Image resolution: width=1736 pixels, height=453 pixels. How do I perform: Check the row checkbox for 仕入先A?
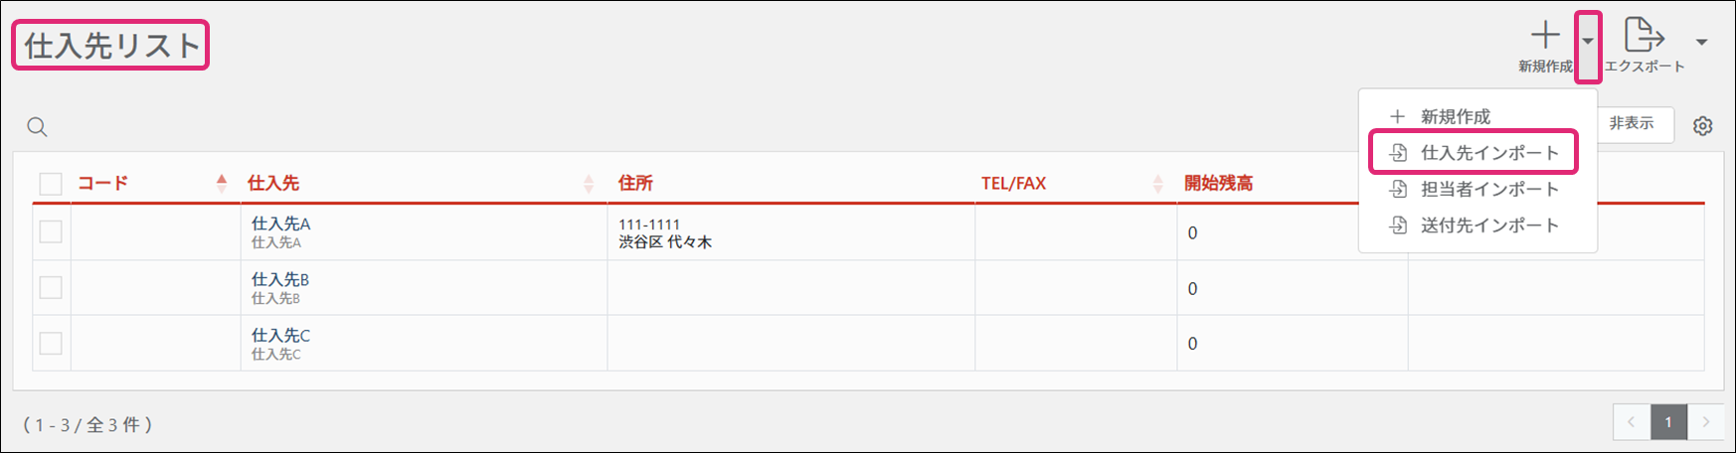point(51,231)
